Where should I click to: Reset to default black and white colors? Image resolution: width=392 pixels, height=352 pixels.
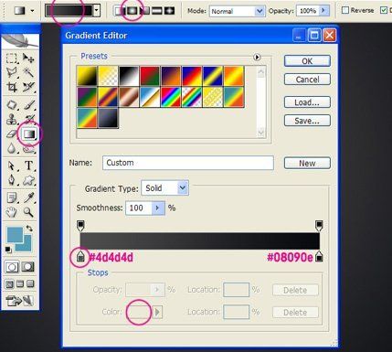click(8, 250)
